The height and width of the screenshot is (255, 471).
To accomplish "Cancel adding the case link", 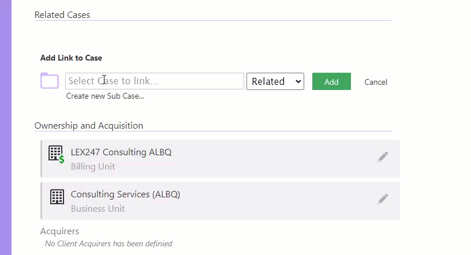I will click(x=376, y=82).
